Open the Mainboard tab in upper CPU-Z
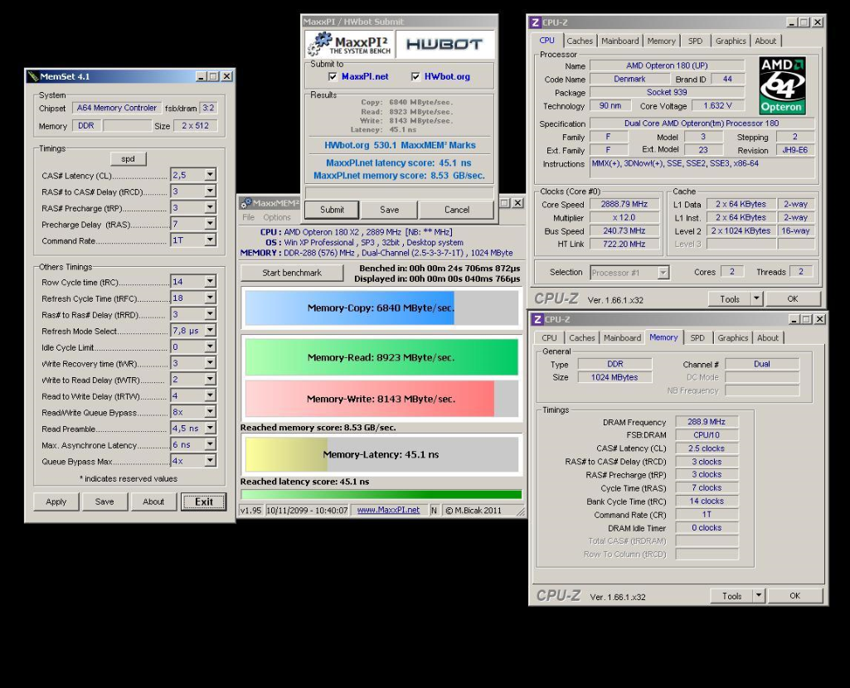The height and width of the screenshot is (688, 850). click(x=619, y=41)
